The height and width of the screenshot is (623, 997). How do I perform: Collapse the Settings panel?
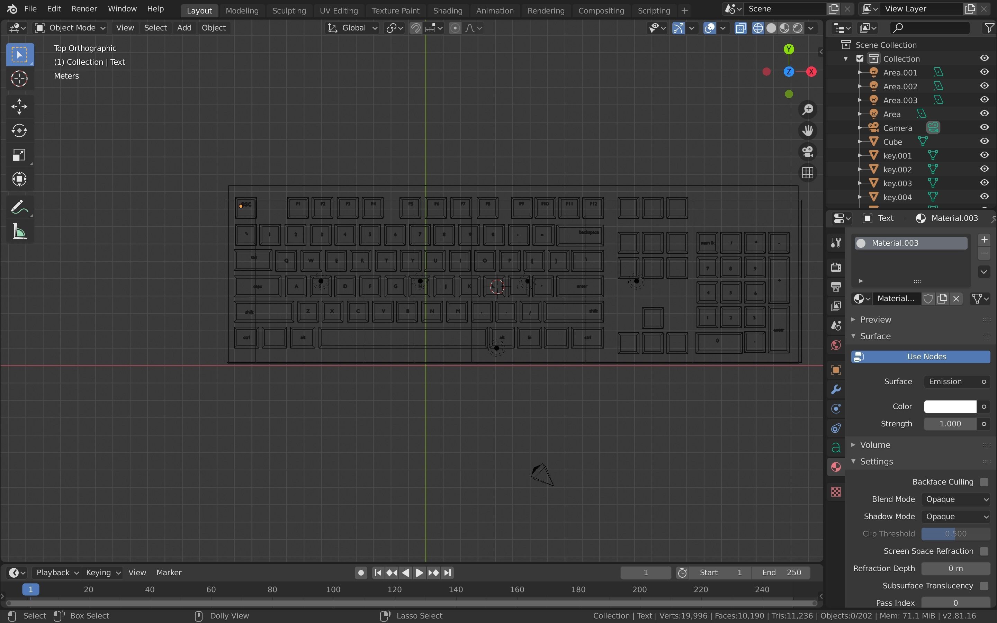click(x=876, y=461)
